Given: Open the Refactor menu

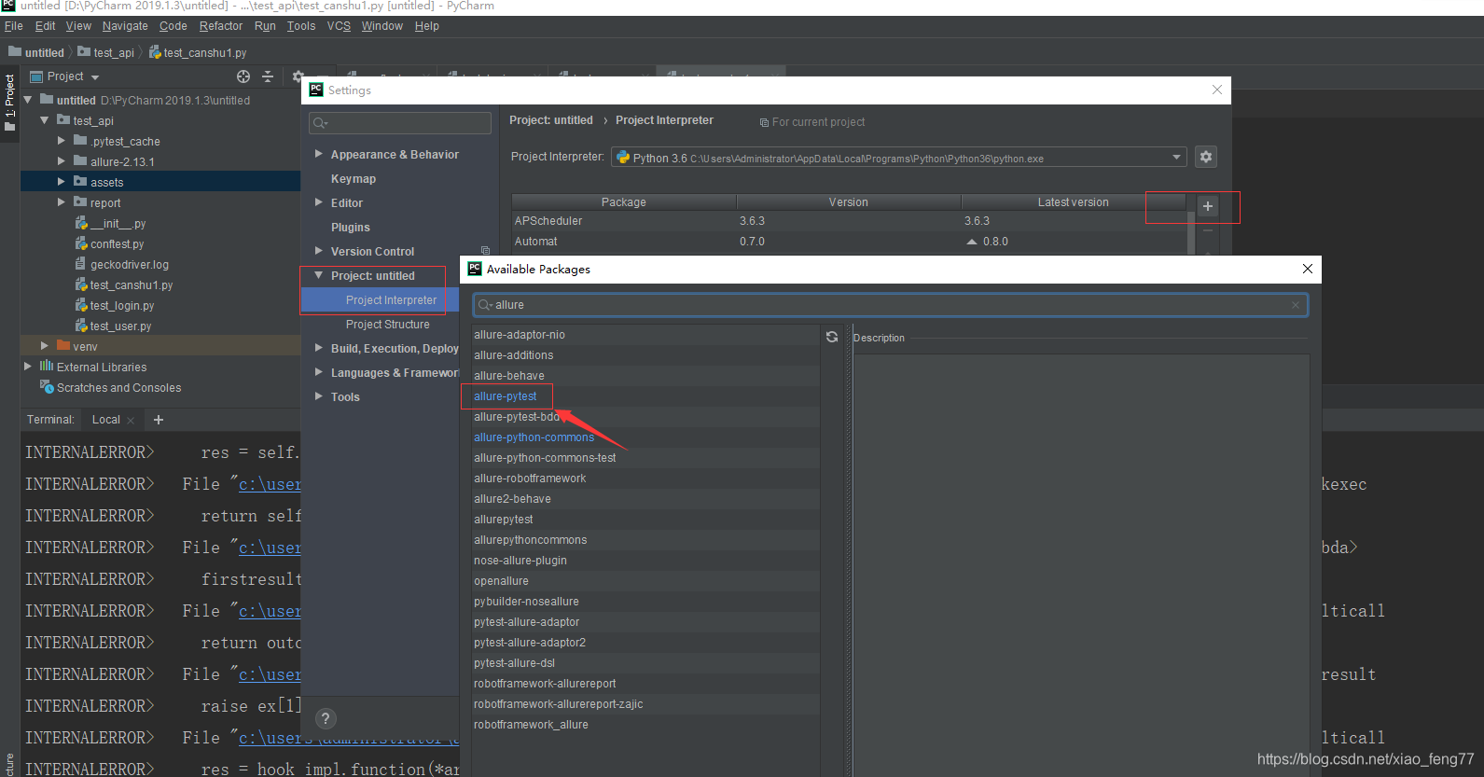Looking at the screenshot, I should click(x=220, y=26).
